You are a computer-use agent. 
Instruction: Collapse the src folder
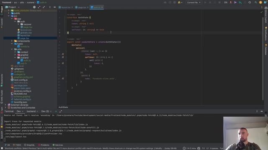[9, 16]
